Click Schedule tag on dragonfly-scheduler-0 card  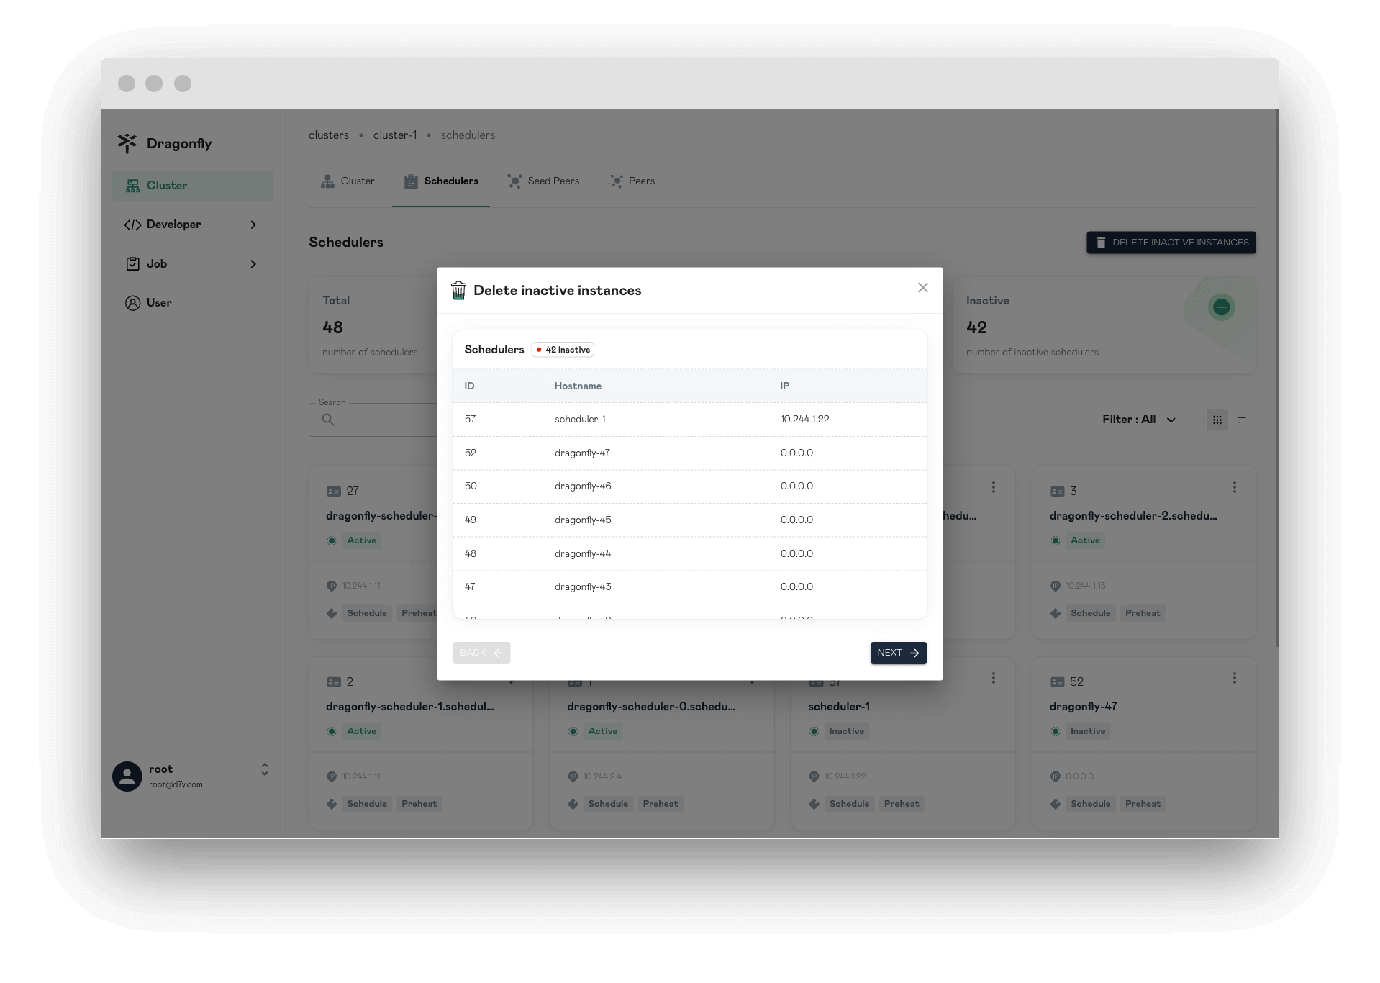coord(608,805)
